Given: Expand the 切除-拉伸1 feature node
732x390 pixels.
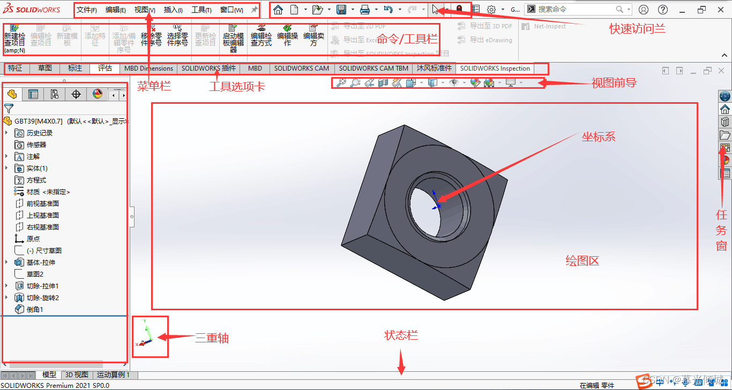Looking at the screenshot, I should pos(6,286).
